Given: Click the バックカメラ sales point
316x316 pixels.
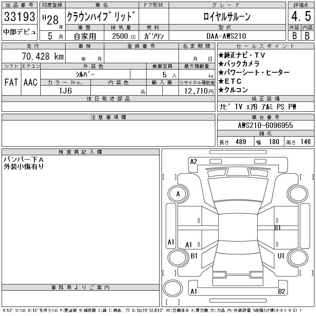Looking at the screenshot, I should pos(239,64).
